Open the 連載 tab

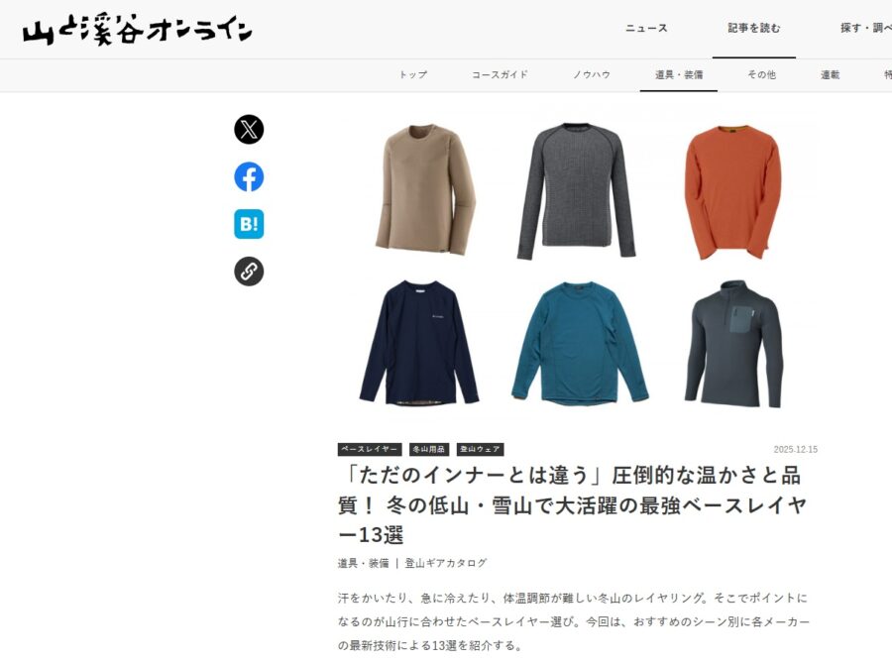[830, 74]
